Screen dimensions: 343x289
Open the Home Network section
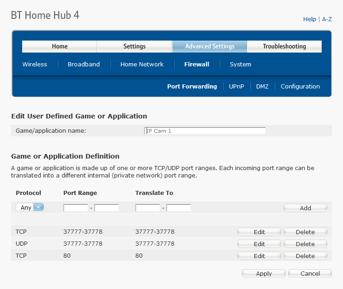142,64
